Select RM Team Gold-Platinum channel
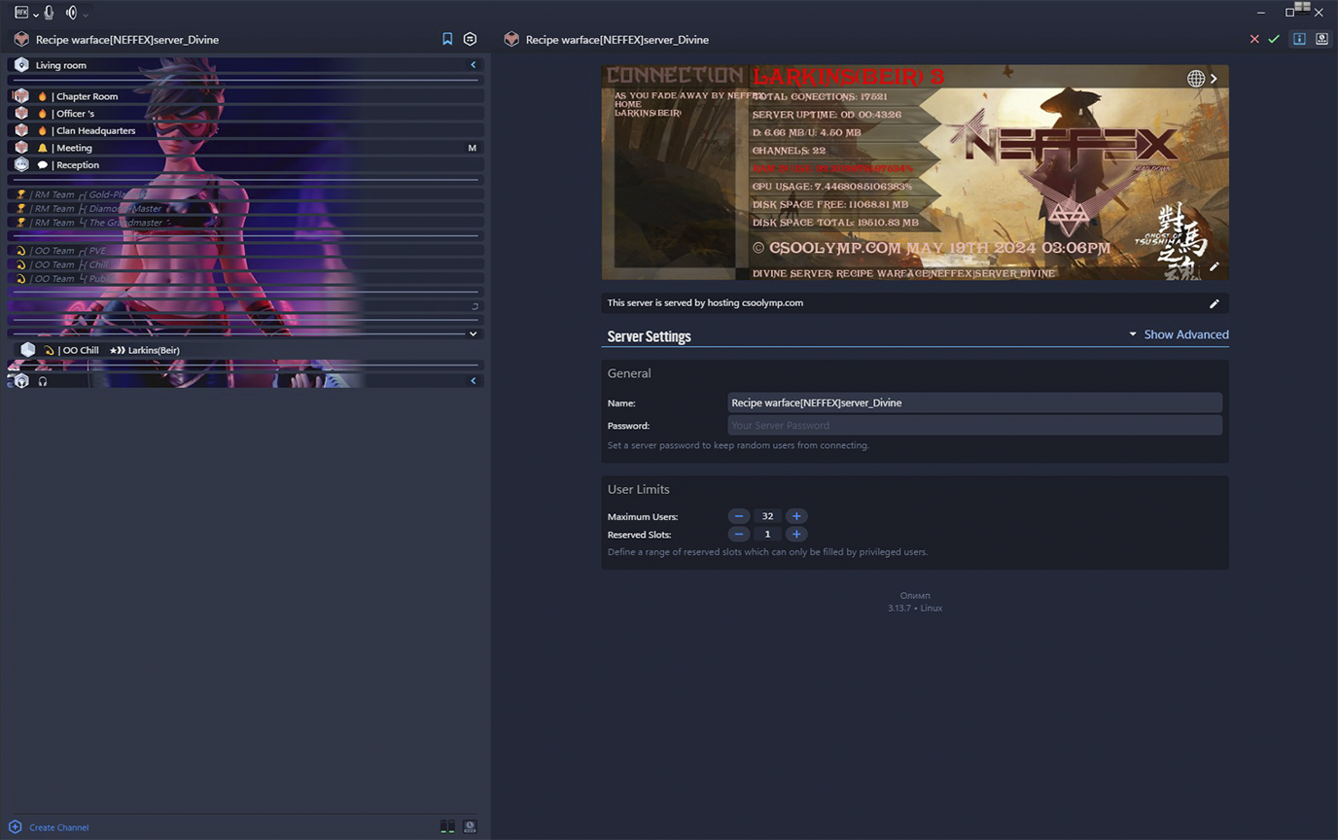Viewport: 1338px width, 840px height. point(245,194)
